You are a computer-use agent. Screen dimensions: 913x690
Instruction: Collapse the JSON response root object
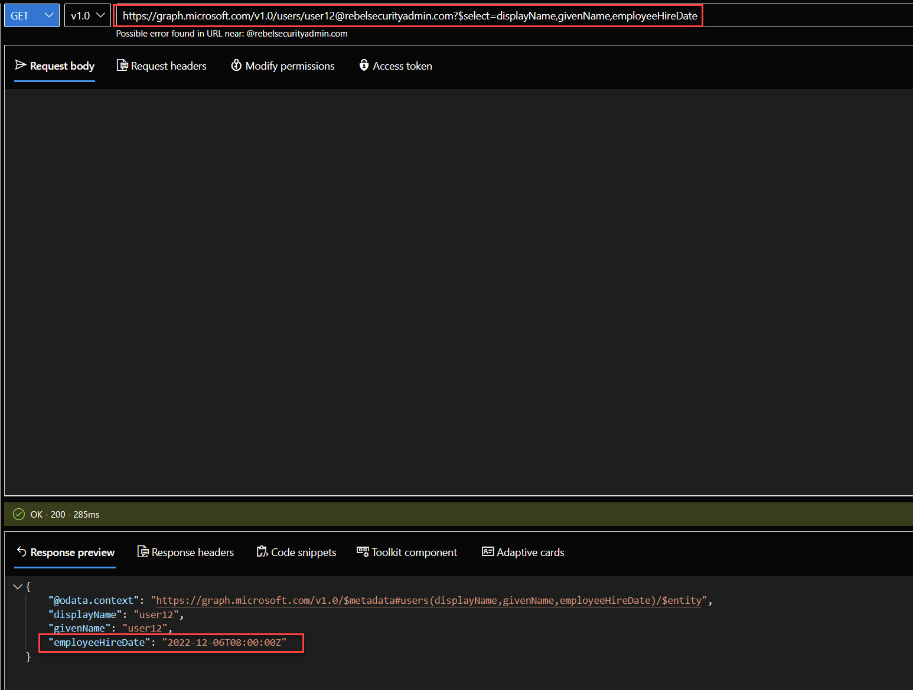click(18, 587)
